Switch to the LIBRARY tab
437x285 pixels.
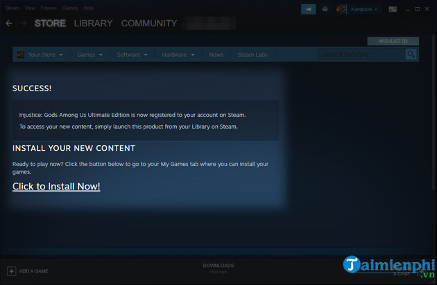94,24
